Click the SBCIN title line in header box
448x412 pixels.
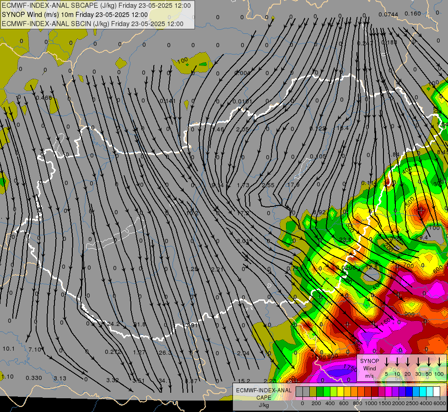(x=92, y=24)
